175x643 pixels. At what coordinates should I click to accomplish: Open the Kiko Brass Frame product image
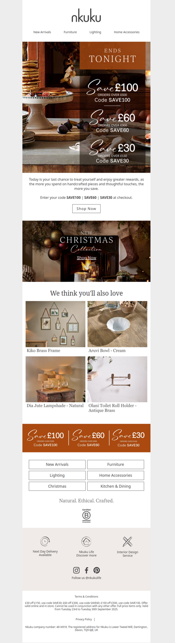[x=56, y=324]
